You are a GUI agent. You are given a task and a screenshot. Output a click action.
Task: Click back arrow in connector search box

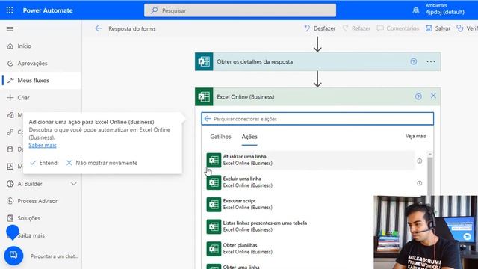[208, 119]
